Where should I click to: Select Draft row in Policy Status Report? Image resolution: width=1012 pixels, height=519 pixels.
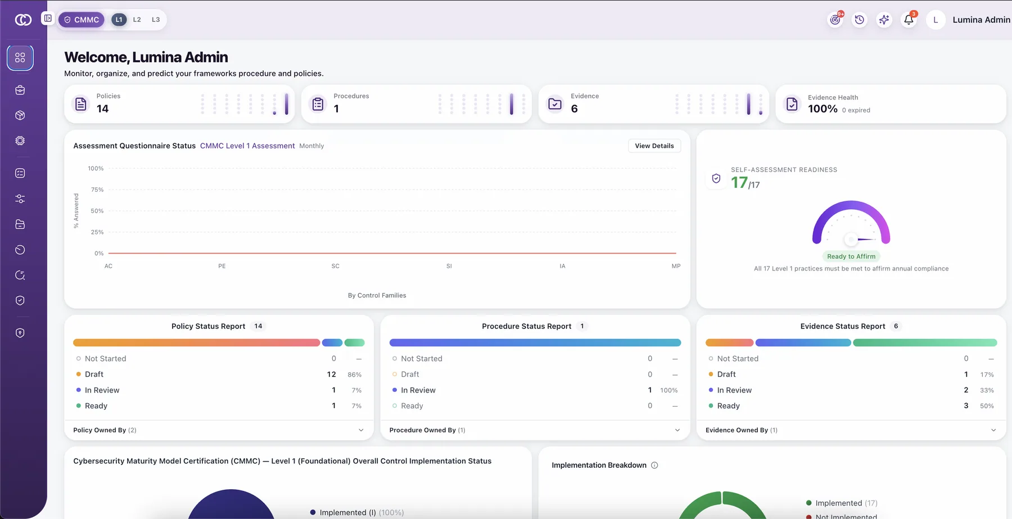(x=219, y=374)
